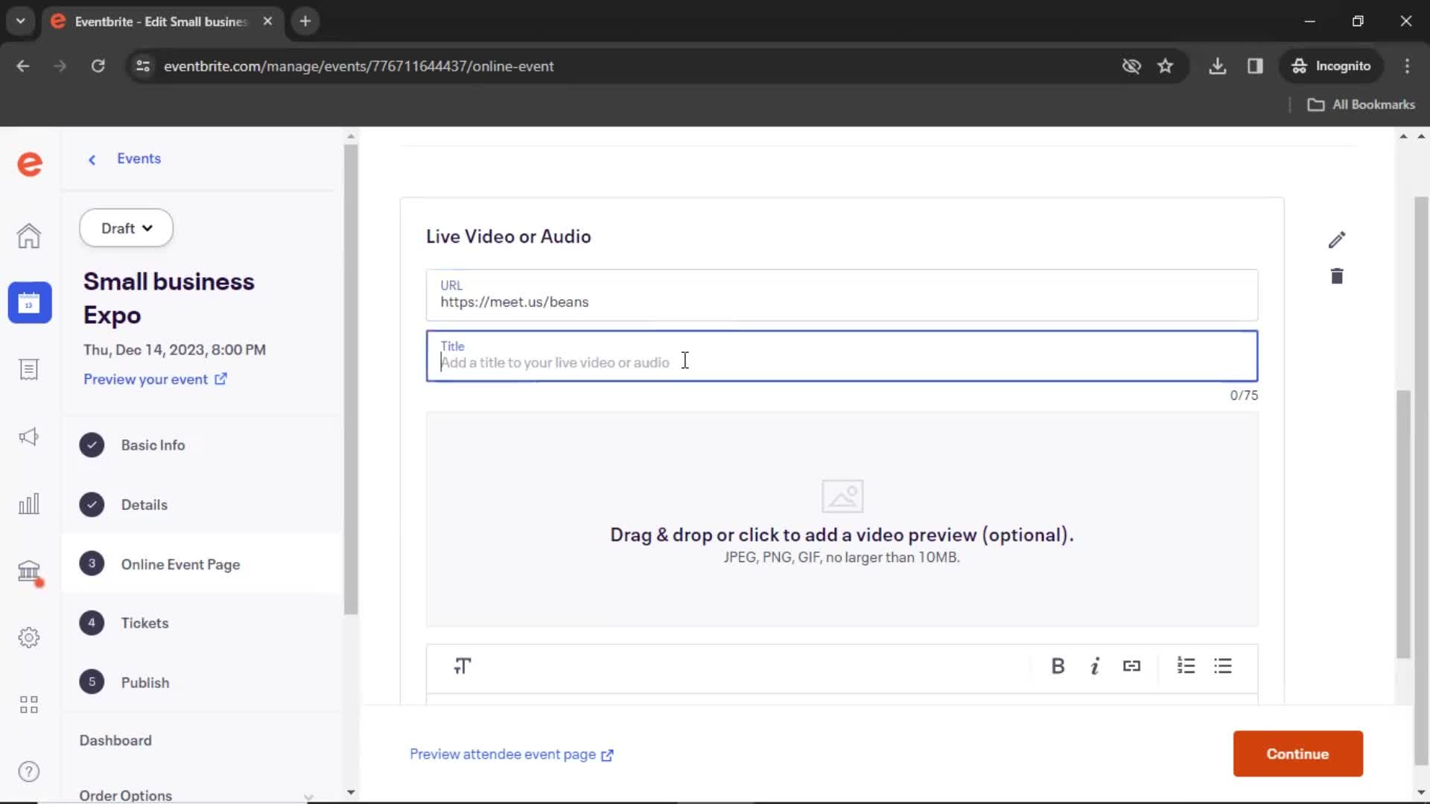
Task: Go back in browser history
Action: pyautogui.click(x=23, y=66)
